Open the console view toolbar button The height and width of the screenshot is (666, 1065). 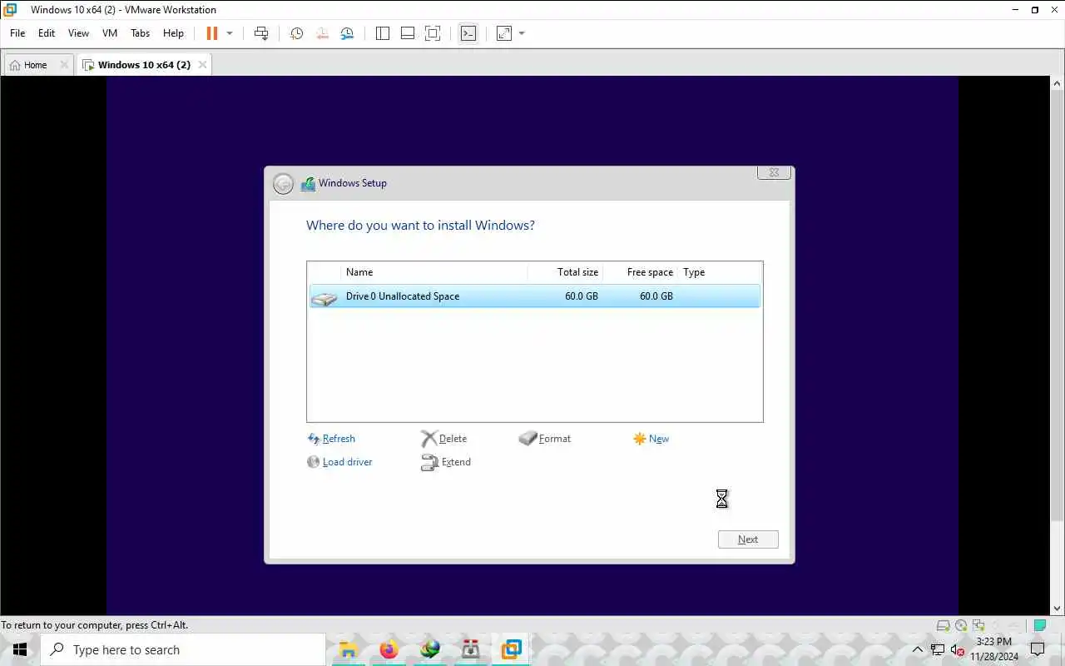pyautogui.click(x=468, y=33)
